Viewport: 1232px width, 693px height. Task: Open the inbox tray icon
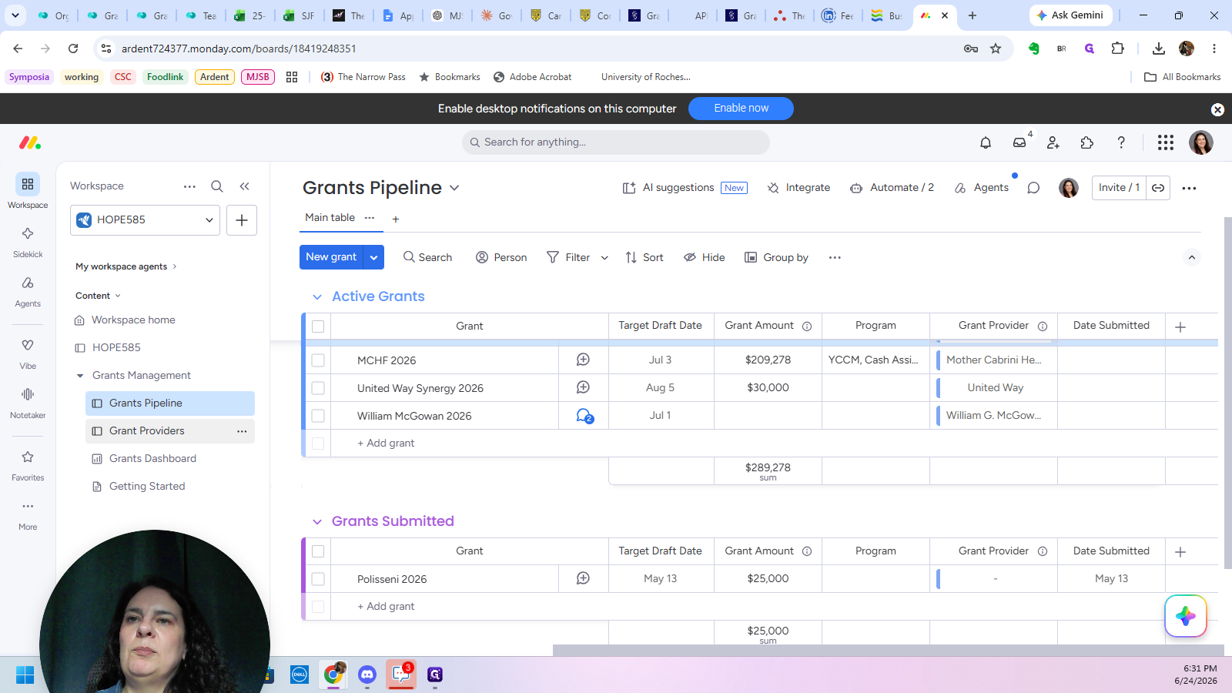coord(1019,142)
